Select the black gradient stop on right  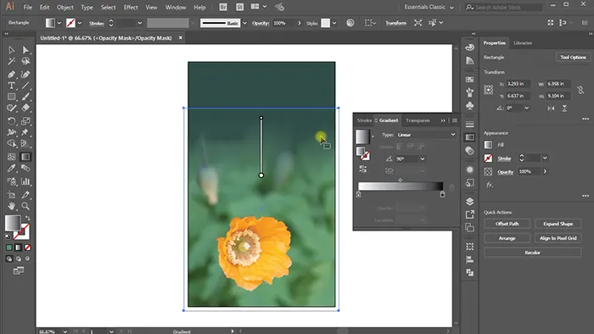(x=442, y=194)
